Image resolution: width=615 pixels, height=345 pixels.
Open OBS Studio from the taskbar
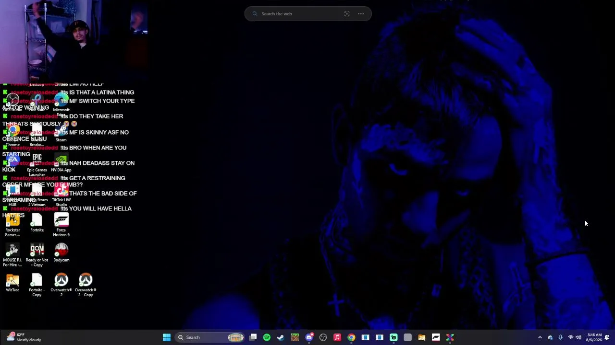pos(323,337)
